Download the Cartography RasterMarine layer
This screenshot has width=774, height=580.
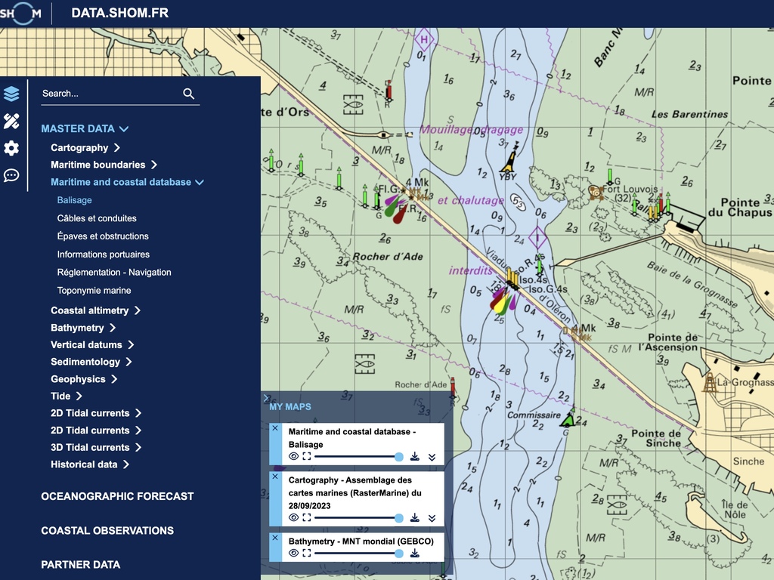[x=415, y=518]
